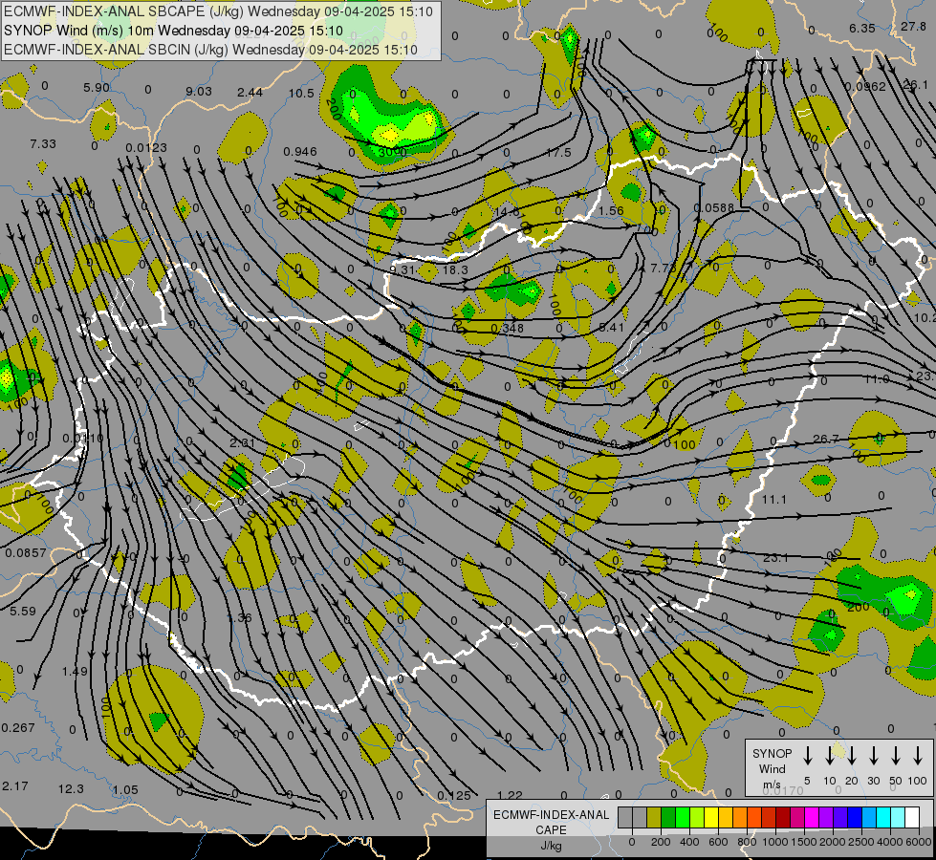Viewport: 936px width, 860px height.
Task: Click the map value 1.22
Action: tap(510, 796)
